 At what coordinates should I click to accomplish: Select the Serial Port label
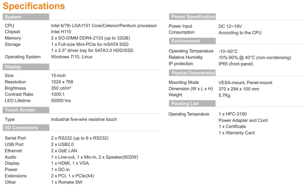tap(15, 138)
